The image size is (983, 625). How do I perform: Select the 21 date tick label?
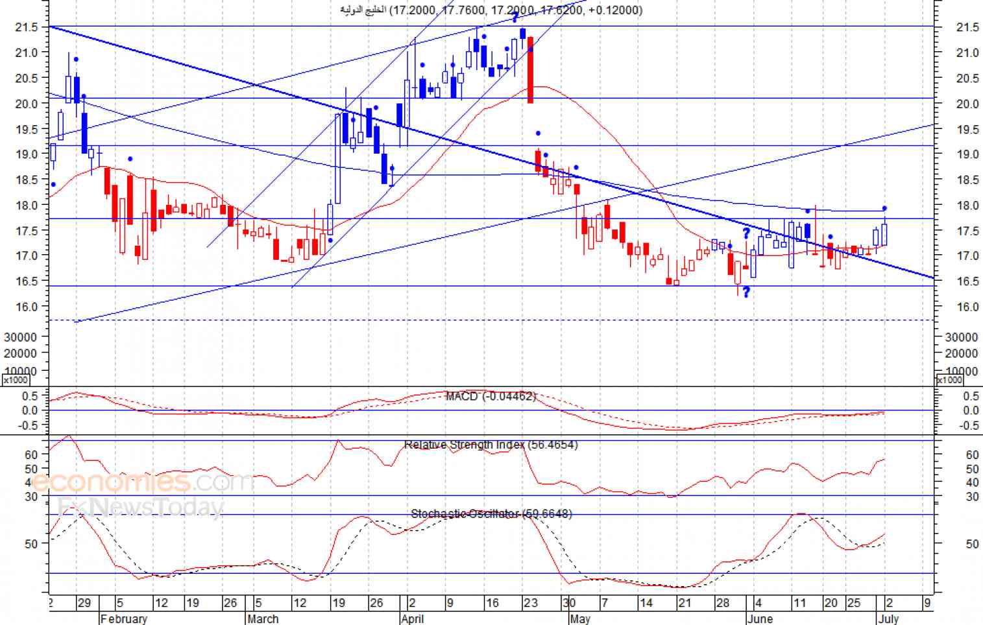685,603
